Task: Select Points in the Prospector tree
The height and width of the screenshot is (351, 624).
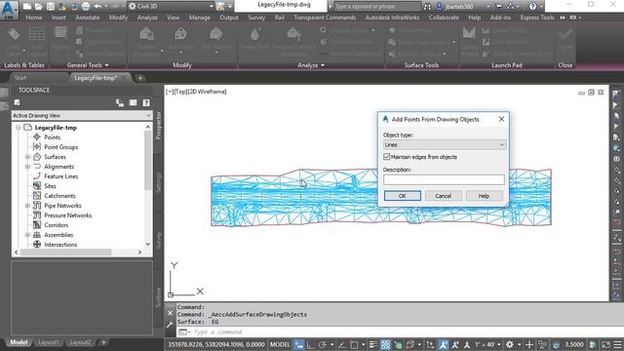Action: point(52,137)
